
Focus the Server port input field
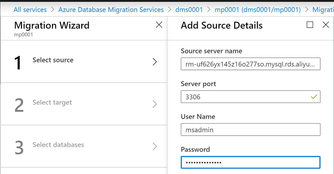(243, 97)
